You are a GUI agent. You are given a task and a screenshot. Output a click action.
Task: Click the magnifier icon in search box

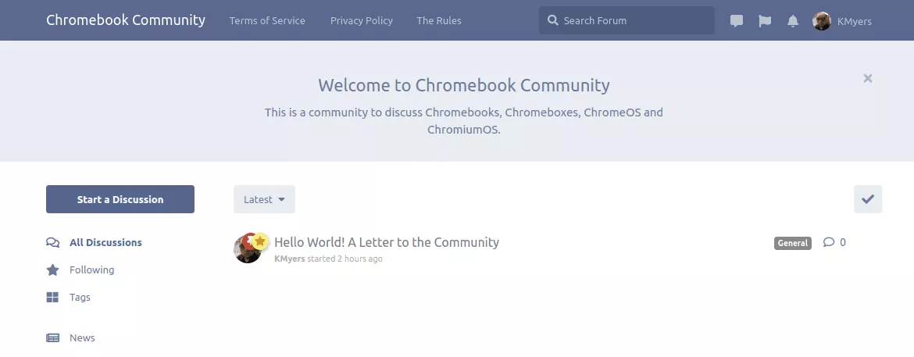click(553, 20)
